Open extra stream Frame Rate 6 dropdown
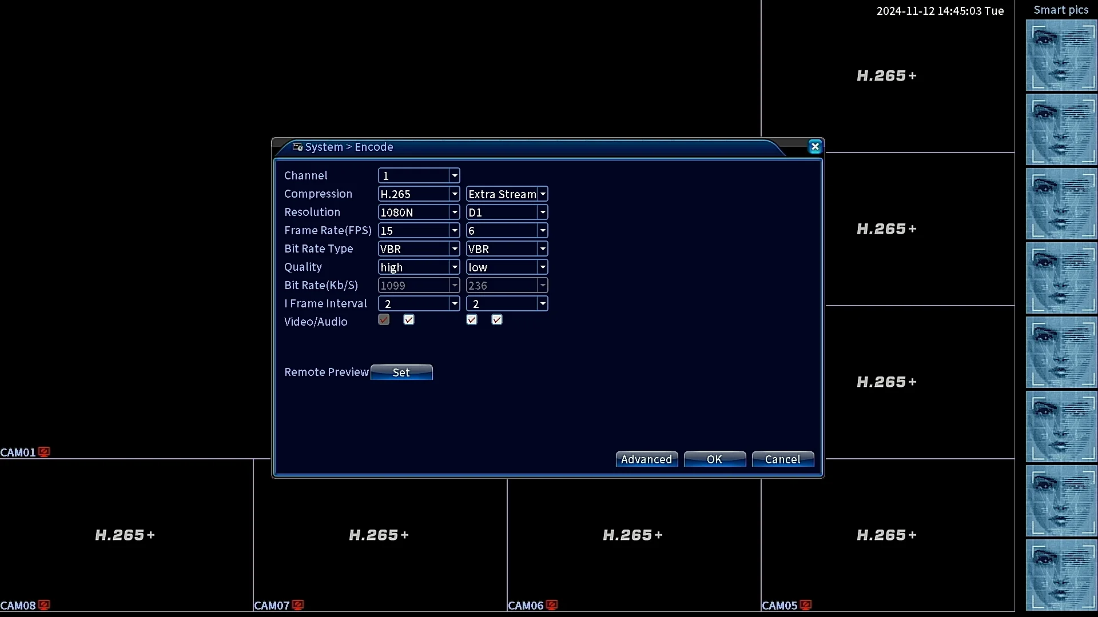Screen dimensions: 1098x617 tap(543, 231)
